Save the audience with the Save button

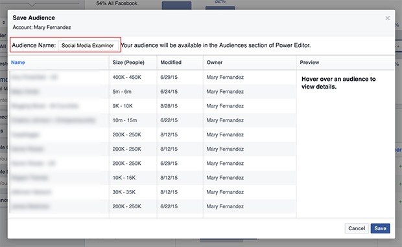(380, 228)
